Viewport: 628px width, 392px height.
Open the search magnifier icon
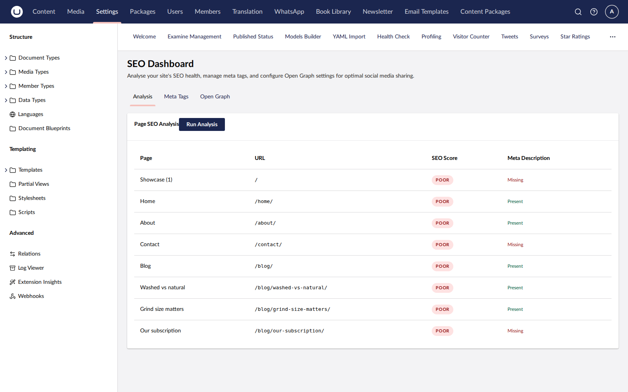pos(578,12)
